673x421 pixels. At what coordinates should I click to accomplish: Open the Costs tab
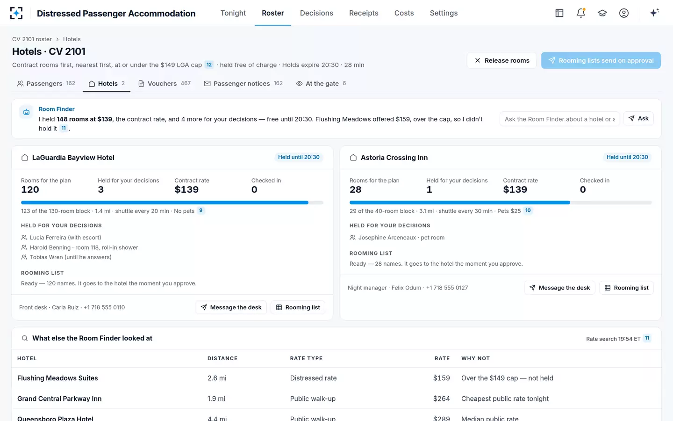click(x=404, y=13)
